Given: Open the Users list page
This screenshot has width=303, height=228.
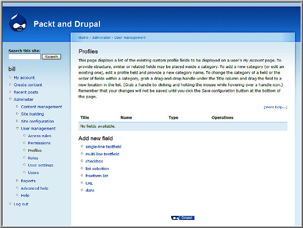Looking at the screenshot, I should coord(33,173).
